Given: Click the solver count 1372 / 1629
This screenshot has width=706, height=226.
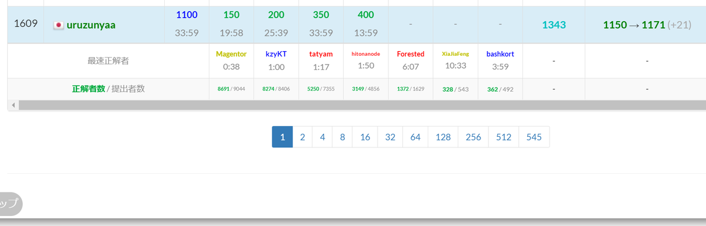Looking at the screenshot, I should 411,89.
